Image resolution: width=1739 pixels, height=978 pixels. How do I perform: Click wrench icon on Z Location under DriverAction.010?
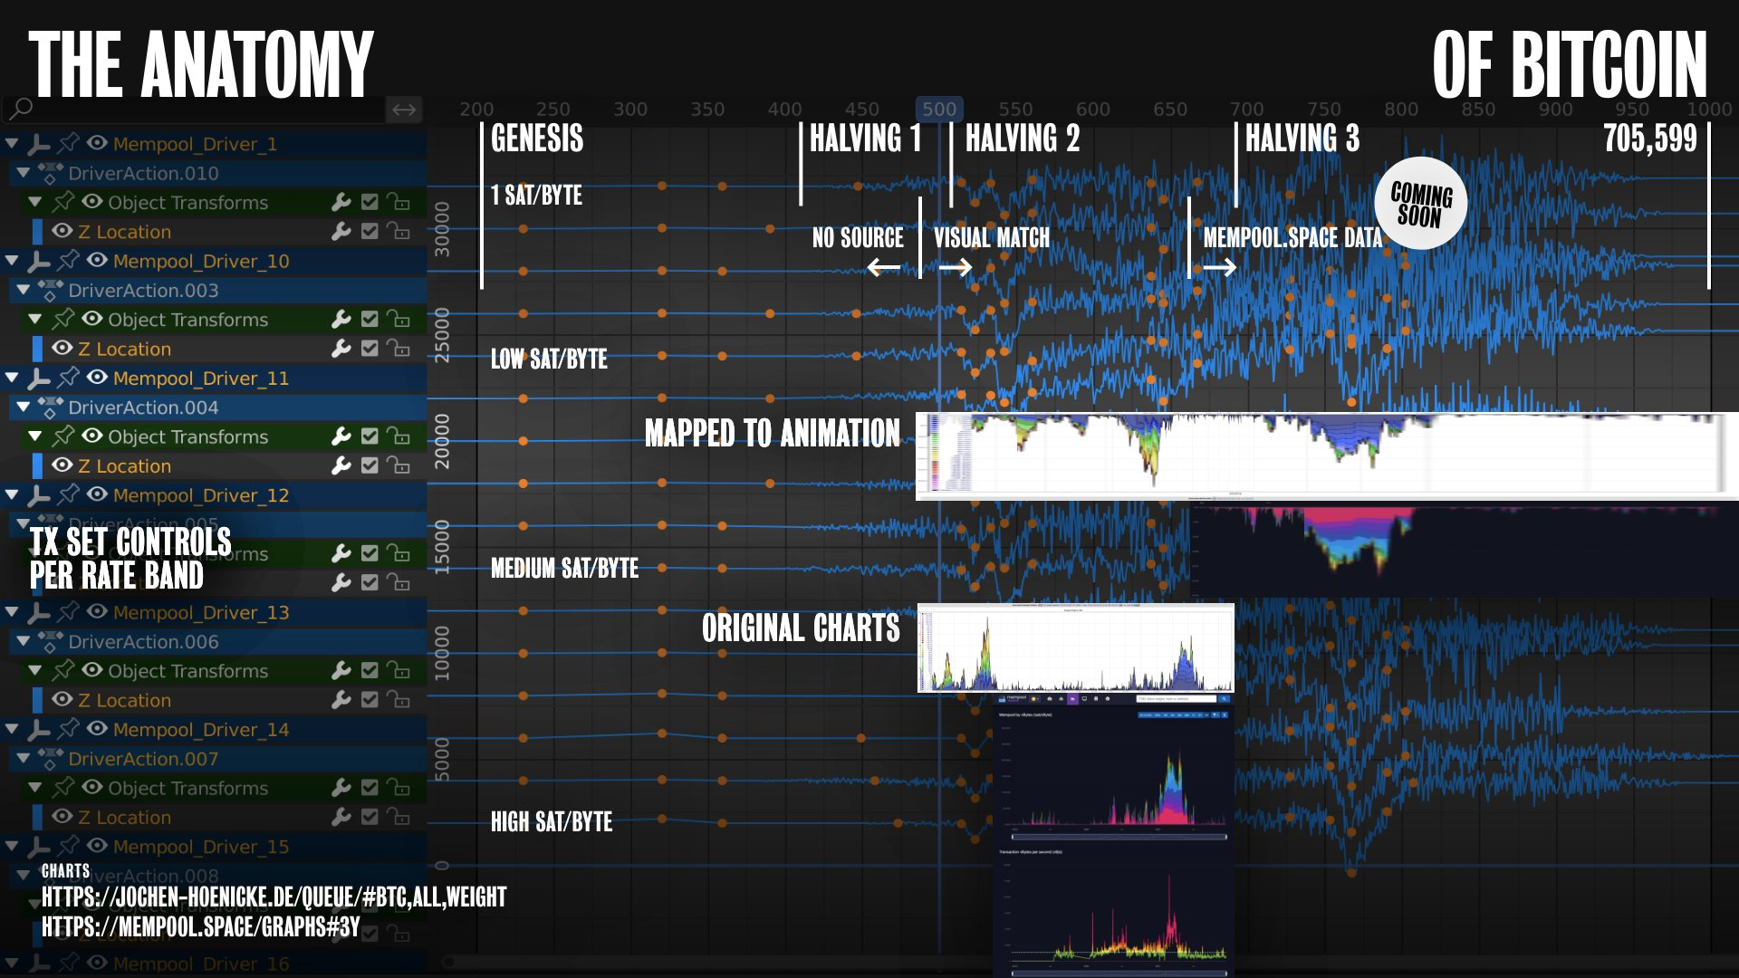341,232
